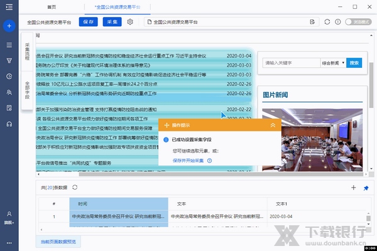
Task: Click the help question icon beside 保存并开始采集
Action: [x=209, y=161]
